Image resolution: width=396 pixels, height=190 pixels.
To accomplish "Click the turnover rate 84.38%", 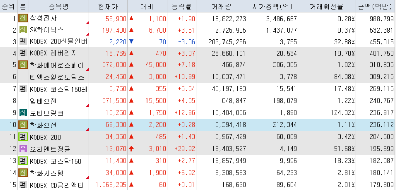I will click(344, 77).
